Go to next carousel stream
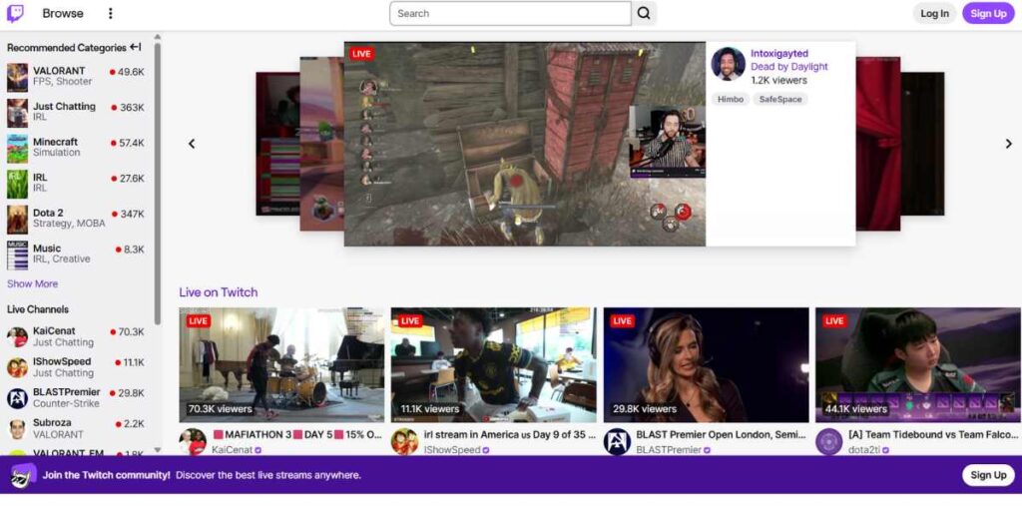Screen dimensions: 1022x511 [x=1008, y=144]
